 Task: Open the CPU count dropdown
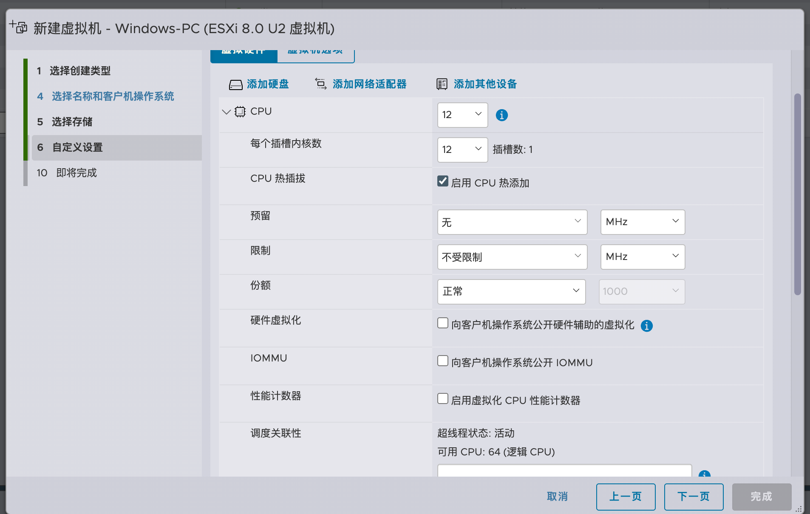pyautogui.click(x=462, y=115)
